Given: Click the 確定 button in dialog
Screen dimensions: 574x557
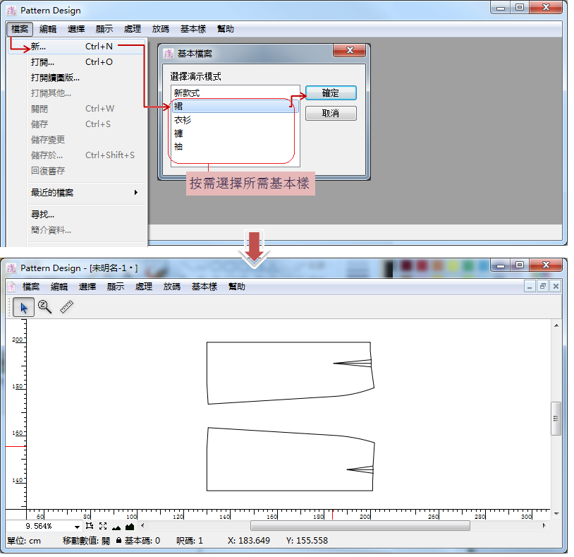Looking at the screenshot, I should (x=330, y=93).
